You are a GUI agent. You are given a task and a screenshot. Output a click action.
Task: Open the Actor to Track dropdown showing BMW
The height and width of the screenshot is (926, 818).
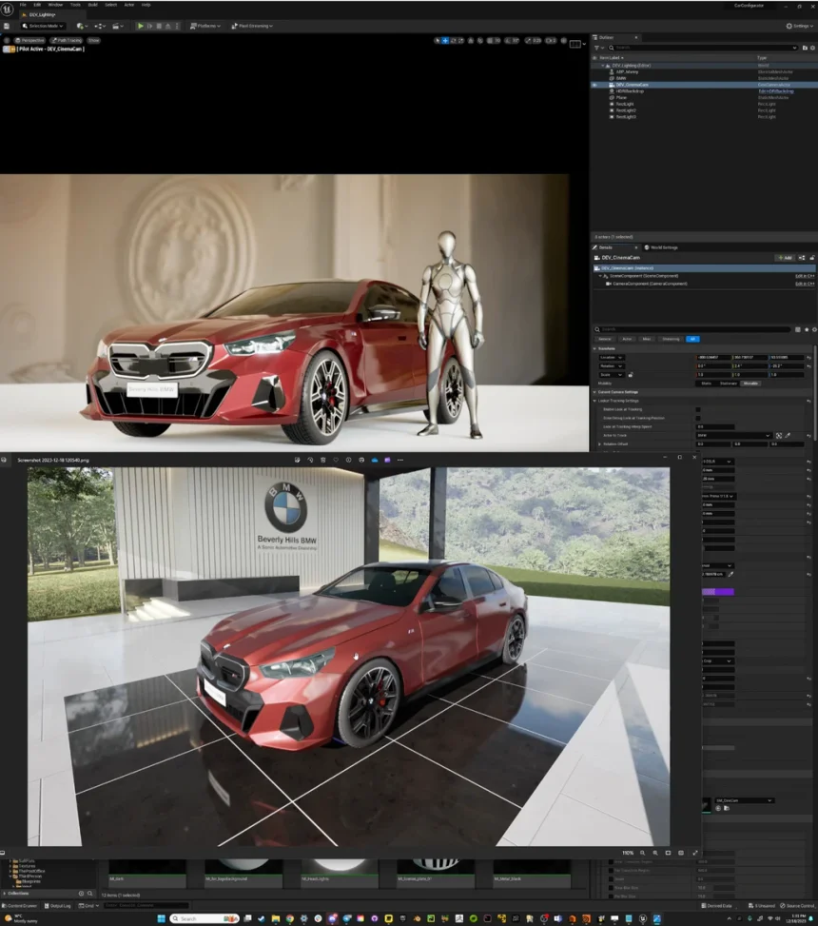[x=732, y=435]
